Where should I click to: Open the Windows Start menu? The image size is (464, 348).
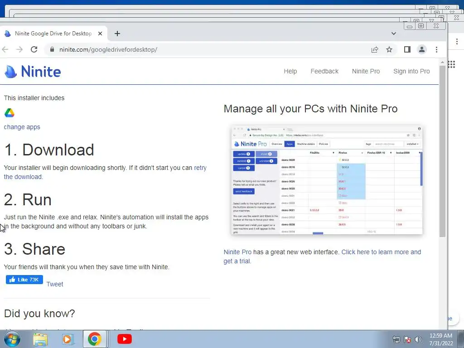(12, 339)
